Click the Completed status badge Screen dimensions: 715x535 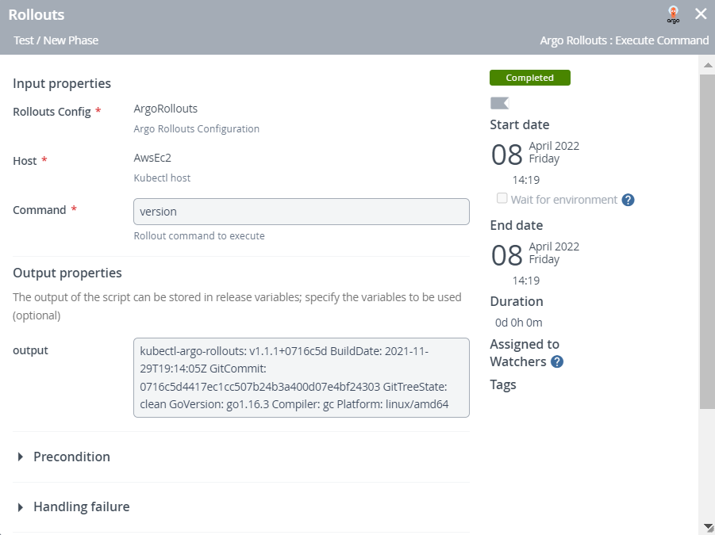529,78
